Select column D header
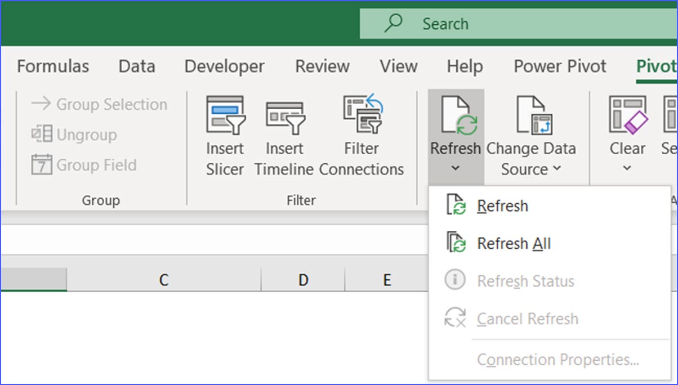 (303, 279)
